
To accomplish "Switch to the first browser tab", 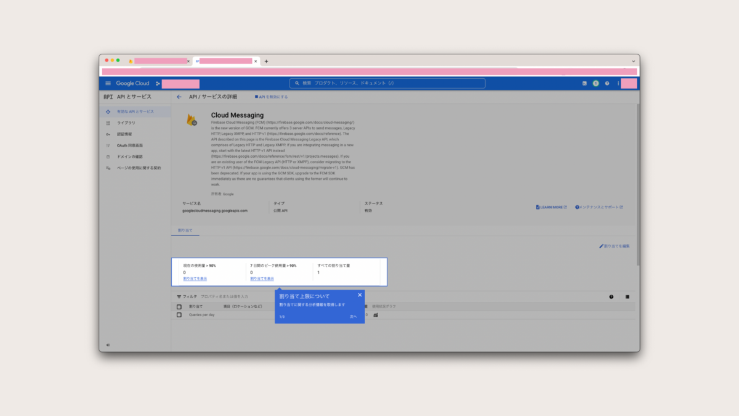I will (158, 61).
